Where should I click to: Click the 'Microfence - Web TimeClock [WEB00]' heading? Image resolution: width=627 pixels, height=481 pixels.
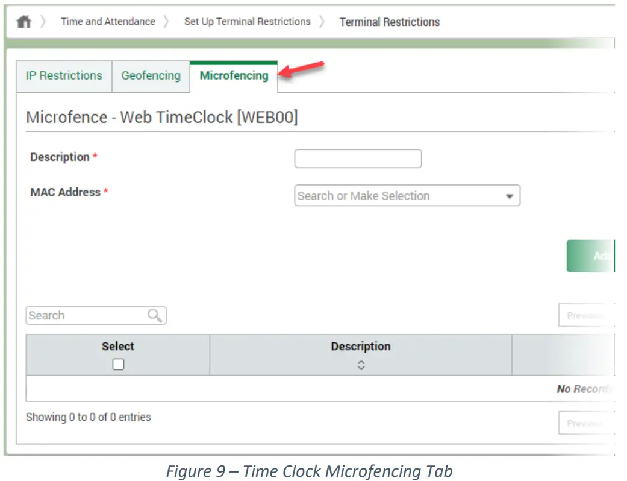coord(162,118)
